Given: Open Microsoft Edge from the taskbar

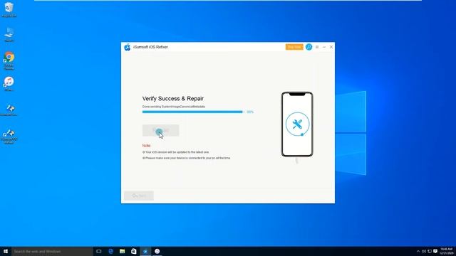Looking at the screenshot, I should (x=110, y=251).
